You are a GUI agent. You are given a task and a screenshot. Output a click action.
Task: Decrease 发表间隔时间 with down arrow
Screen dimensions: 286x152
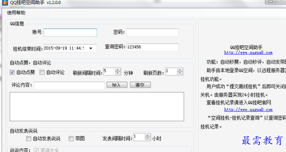pyautogui.click(x=147, y=139)
